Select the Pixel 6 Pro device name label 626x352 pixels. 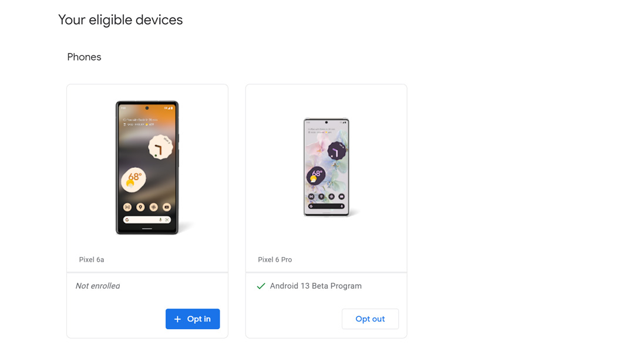pos(275,259)
